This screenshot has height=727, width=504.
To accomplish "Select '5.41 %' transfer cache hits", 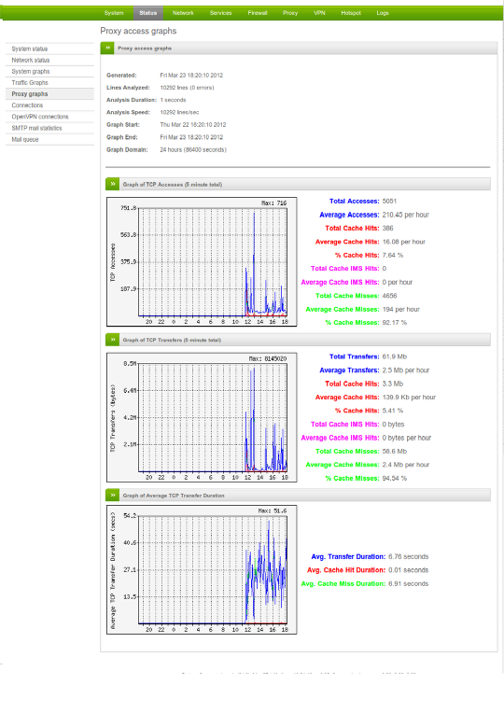I will point(393,411).
